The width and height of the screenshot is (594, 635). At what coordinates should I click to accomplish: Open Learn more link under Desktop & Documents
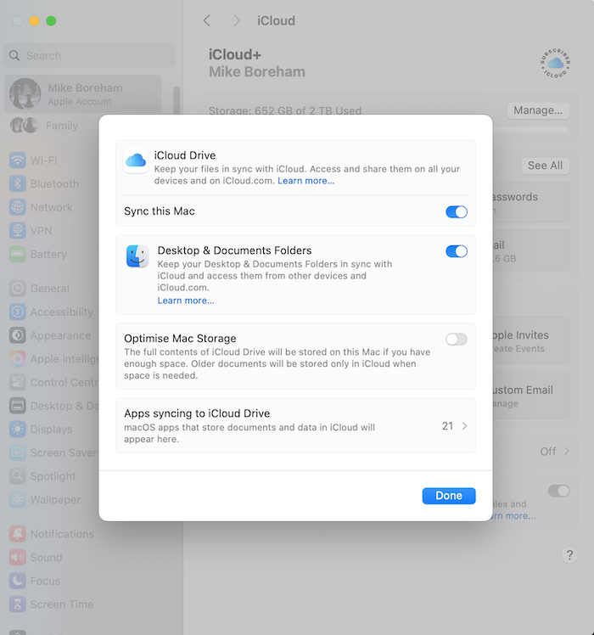pyautogui.click(x=186, y=301)
